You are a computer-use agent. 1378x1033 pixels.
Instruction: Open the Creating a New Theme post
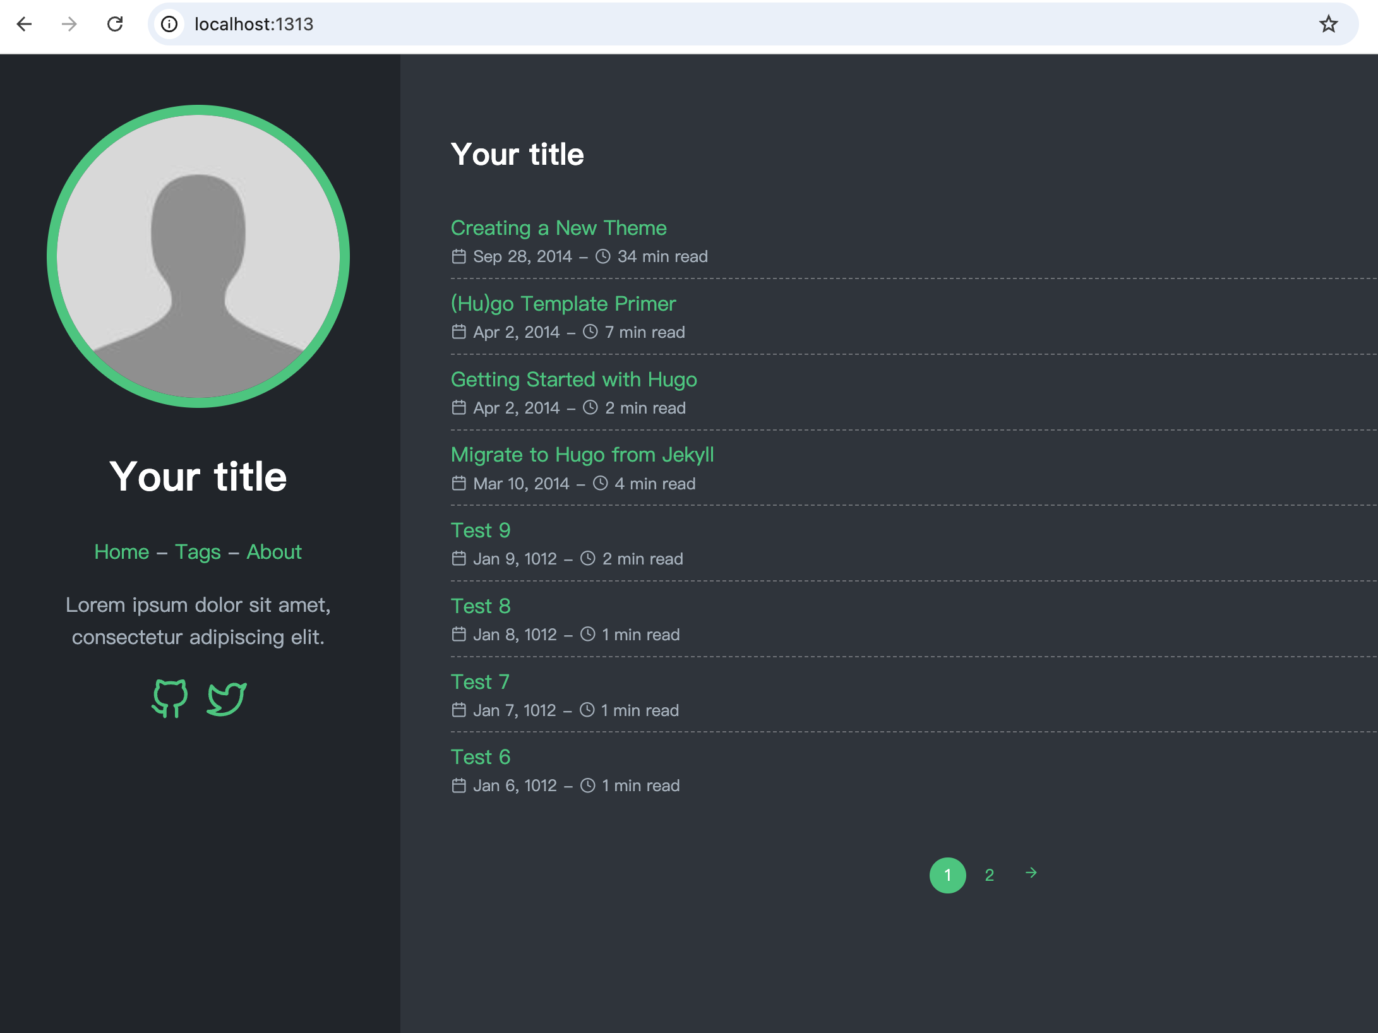pos(559,228)
